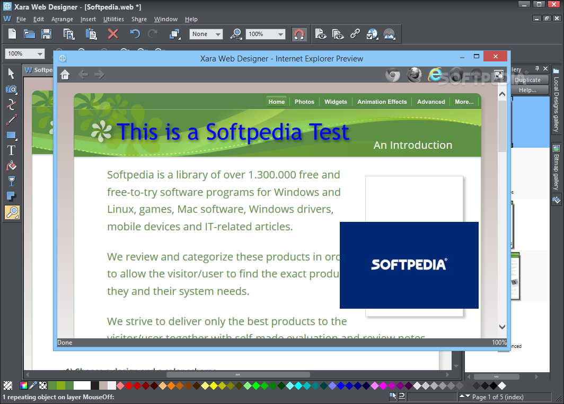
Task: Click the greyed Redo arrow icon
Action: pos(153,34)
